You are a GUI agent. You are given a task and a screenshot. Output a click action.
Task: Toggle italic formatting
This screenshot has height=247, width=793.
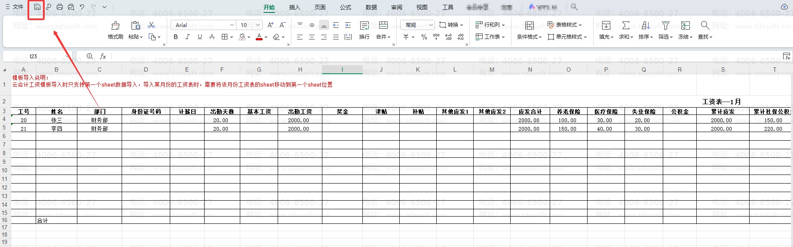[x=187, y=37]
